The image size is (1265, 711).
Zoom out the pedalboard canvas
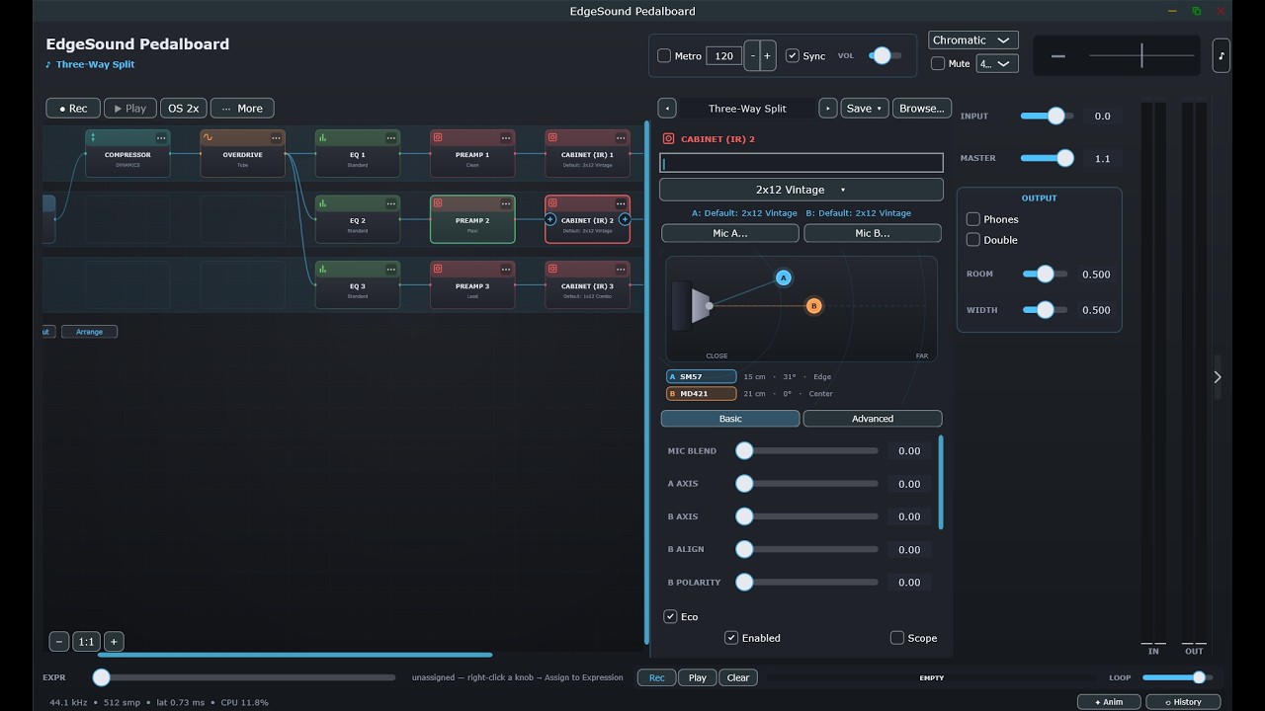click(59, 642)
